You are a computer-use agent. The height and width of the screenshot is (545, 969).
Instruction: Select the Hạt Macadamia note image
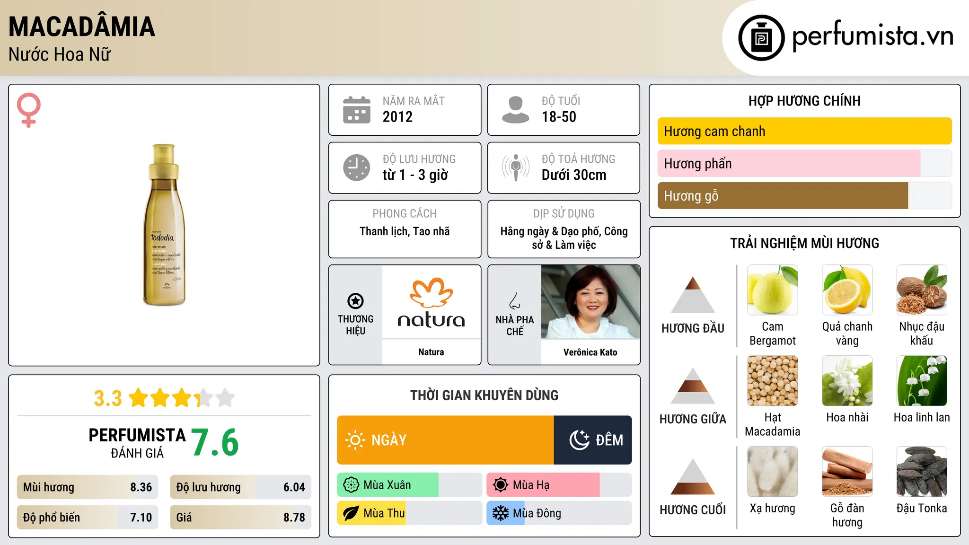click(773, 381)
